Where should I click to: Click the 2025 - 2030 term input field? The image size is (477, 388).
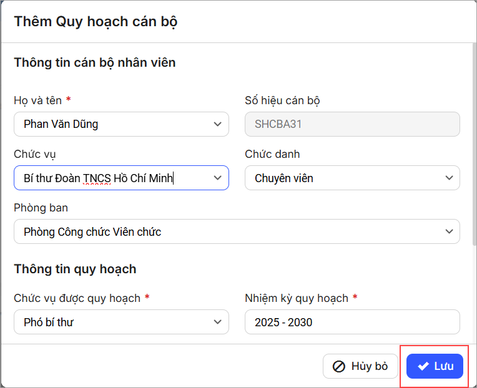(352, 323)
